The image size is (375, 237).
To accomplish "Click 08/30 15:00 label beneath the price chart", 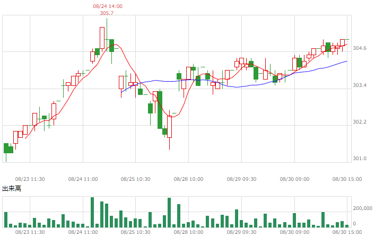I will [x=347, y=179].
